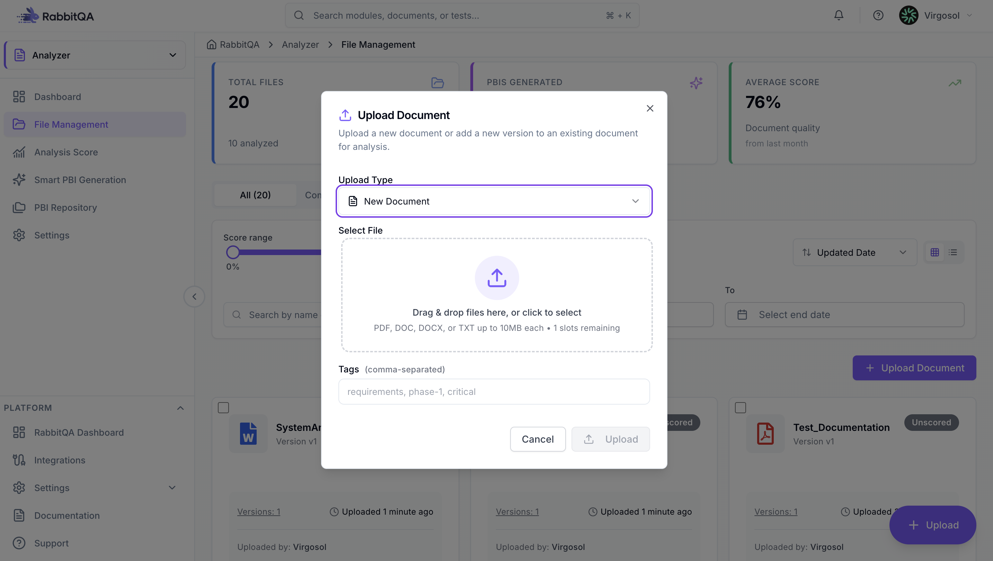
Task: Collapse the Platform section
Action: pyautogui.click(x=180, y=408)
